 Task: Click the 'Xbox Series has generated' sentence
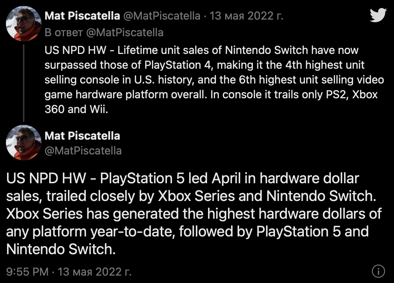[x=194, y=232]
